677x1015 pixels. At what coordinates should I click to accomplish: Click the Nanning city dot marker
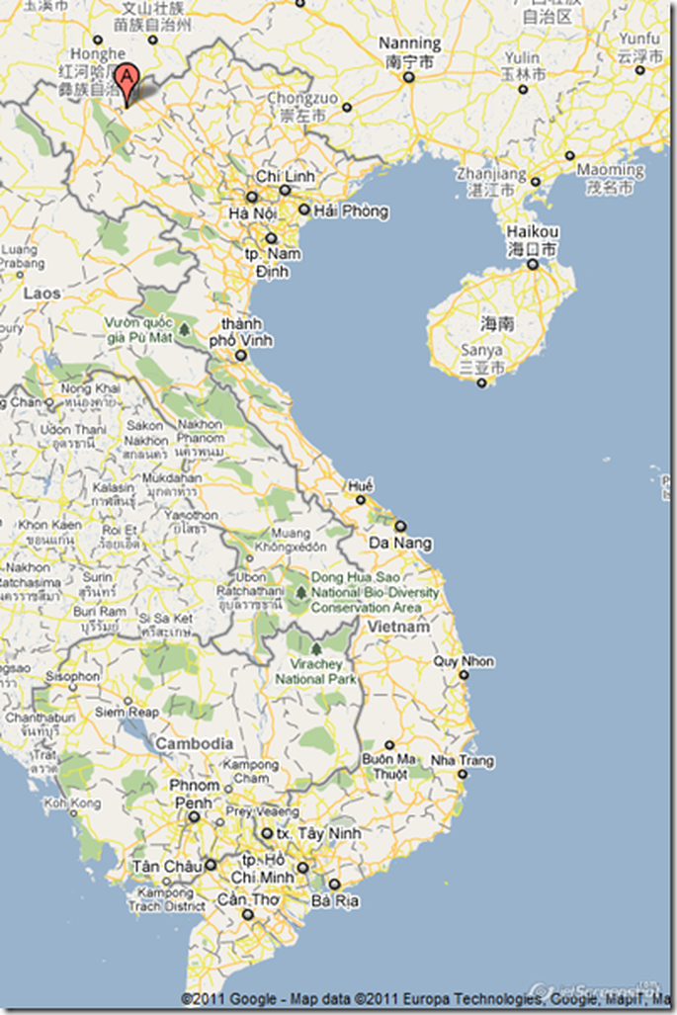(x=408, y=76)
